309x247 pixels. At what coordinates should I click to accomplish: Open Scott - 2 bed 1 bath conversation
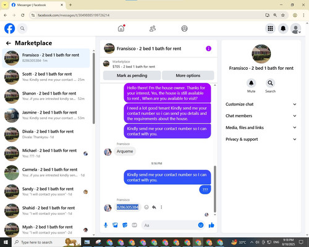coord(46,77)
